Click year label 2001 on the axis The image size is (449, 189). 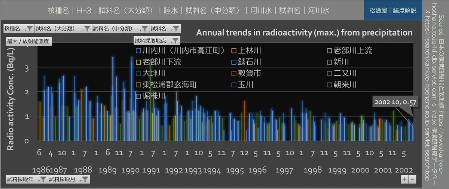click(x=382, y=171)
